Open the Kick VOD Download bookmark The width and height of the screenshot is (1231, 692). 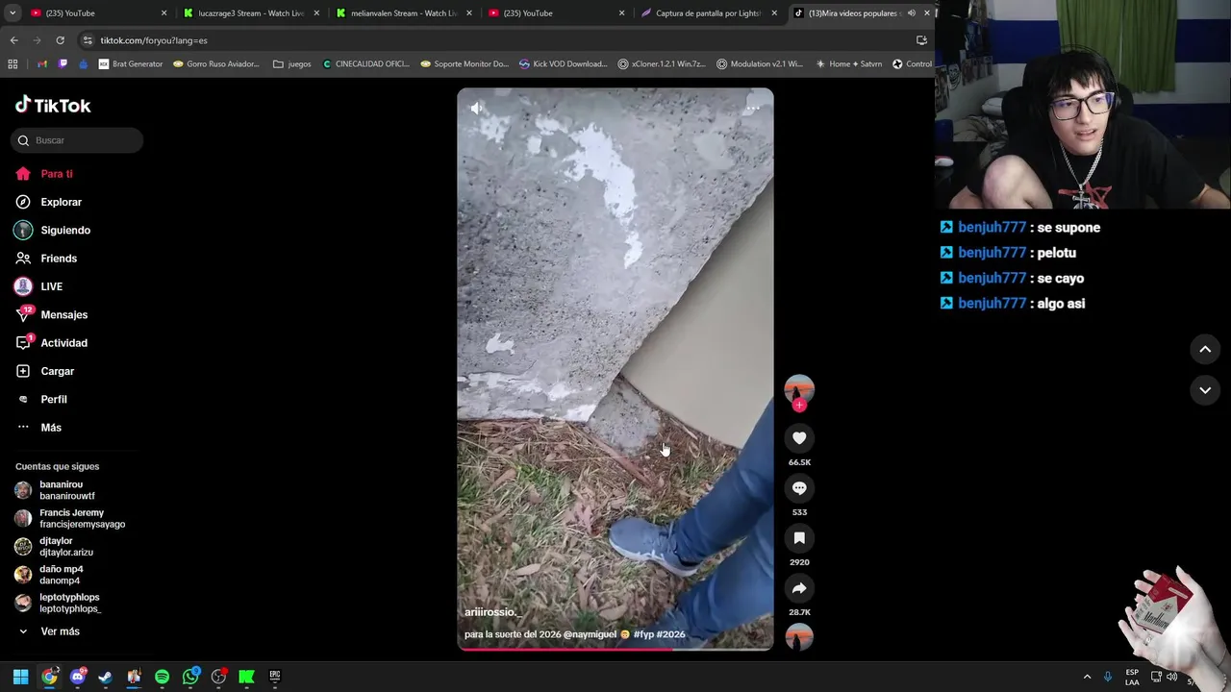[564, 64]
